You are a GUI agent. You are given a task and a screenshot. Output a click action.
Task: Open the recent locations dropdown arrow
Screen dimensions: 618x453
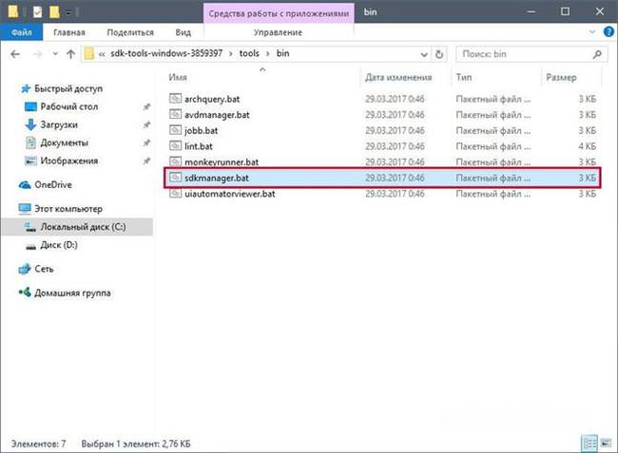(55, 54)
